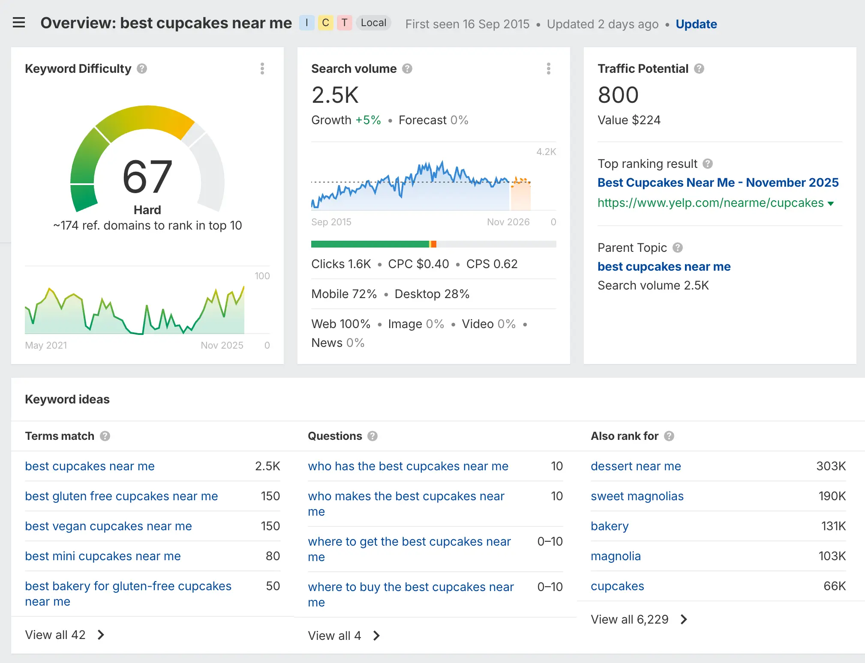Toggle the Informational intent badge
Image resolution: width=865 pixels, height=663 pixels.
click(x=306, y=23)
